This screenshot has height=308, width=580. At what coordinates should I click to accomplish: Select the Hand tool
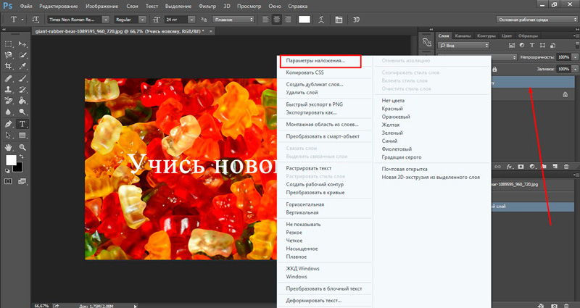pos(9,146)
